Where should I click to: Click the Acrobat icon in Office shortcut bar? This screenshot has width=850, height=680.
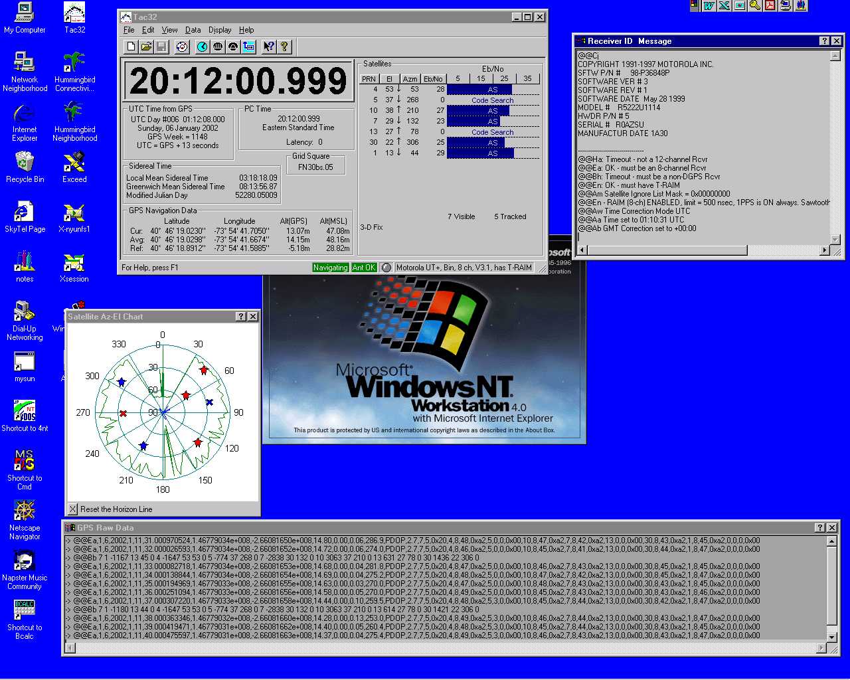(x=770, y=5)
